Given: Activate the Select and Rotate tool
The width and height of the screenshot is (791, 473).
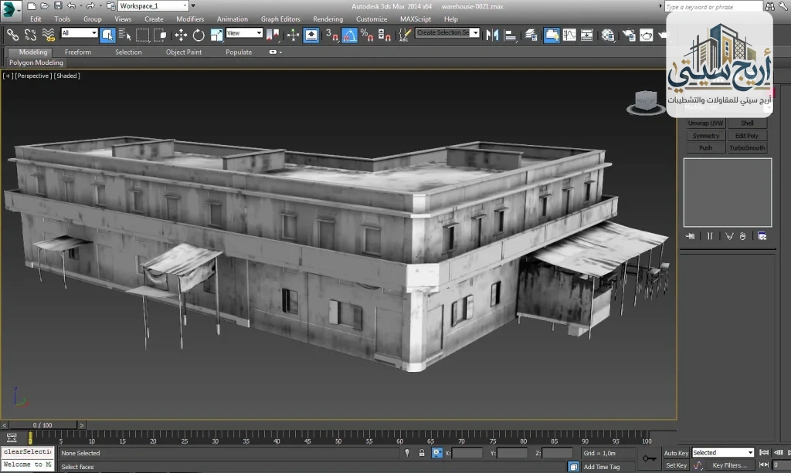Looking at the screenshot, I should coord(199,35).
